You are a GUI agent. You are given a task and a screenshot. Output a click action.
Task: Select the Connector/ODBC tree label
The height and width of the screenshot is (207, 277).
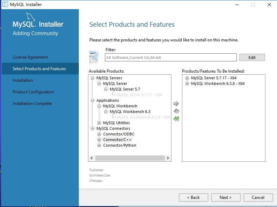(x=119, y=134)
